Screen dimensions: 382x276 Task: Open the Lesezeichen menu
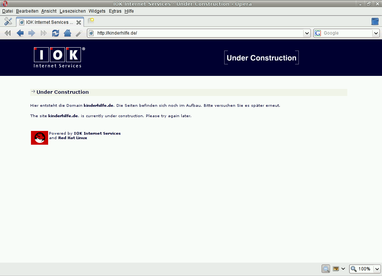pyautogui.click(x=72, y=11)
